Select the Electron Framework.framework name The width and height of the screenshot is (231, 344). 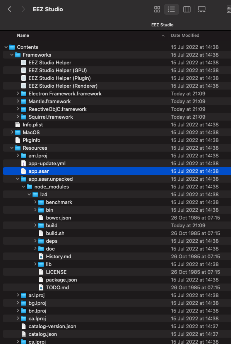65,93
